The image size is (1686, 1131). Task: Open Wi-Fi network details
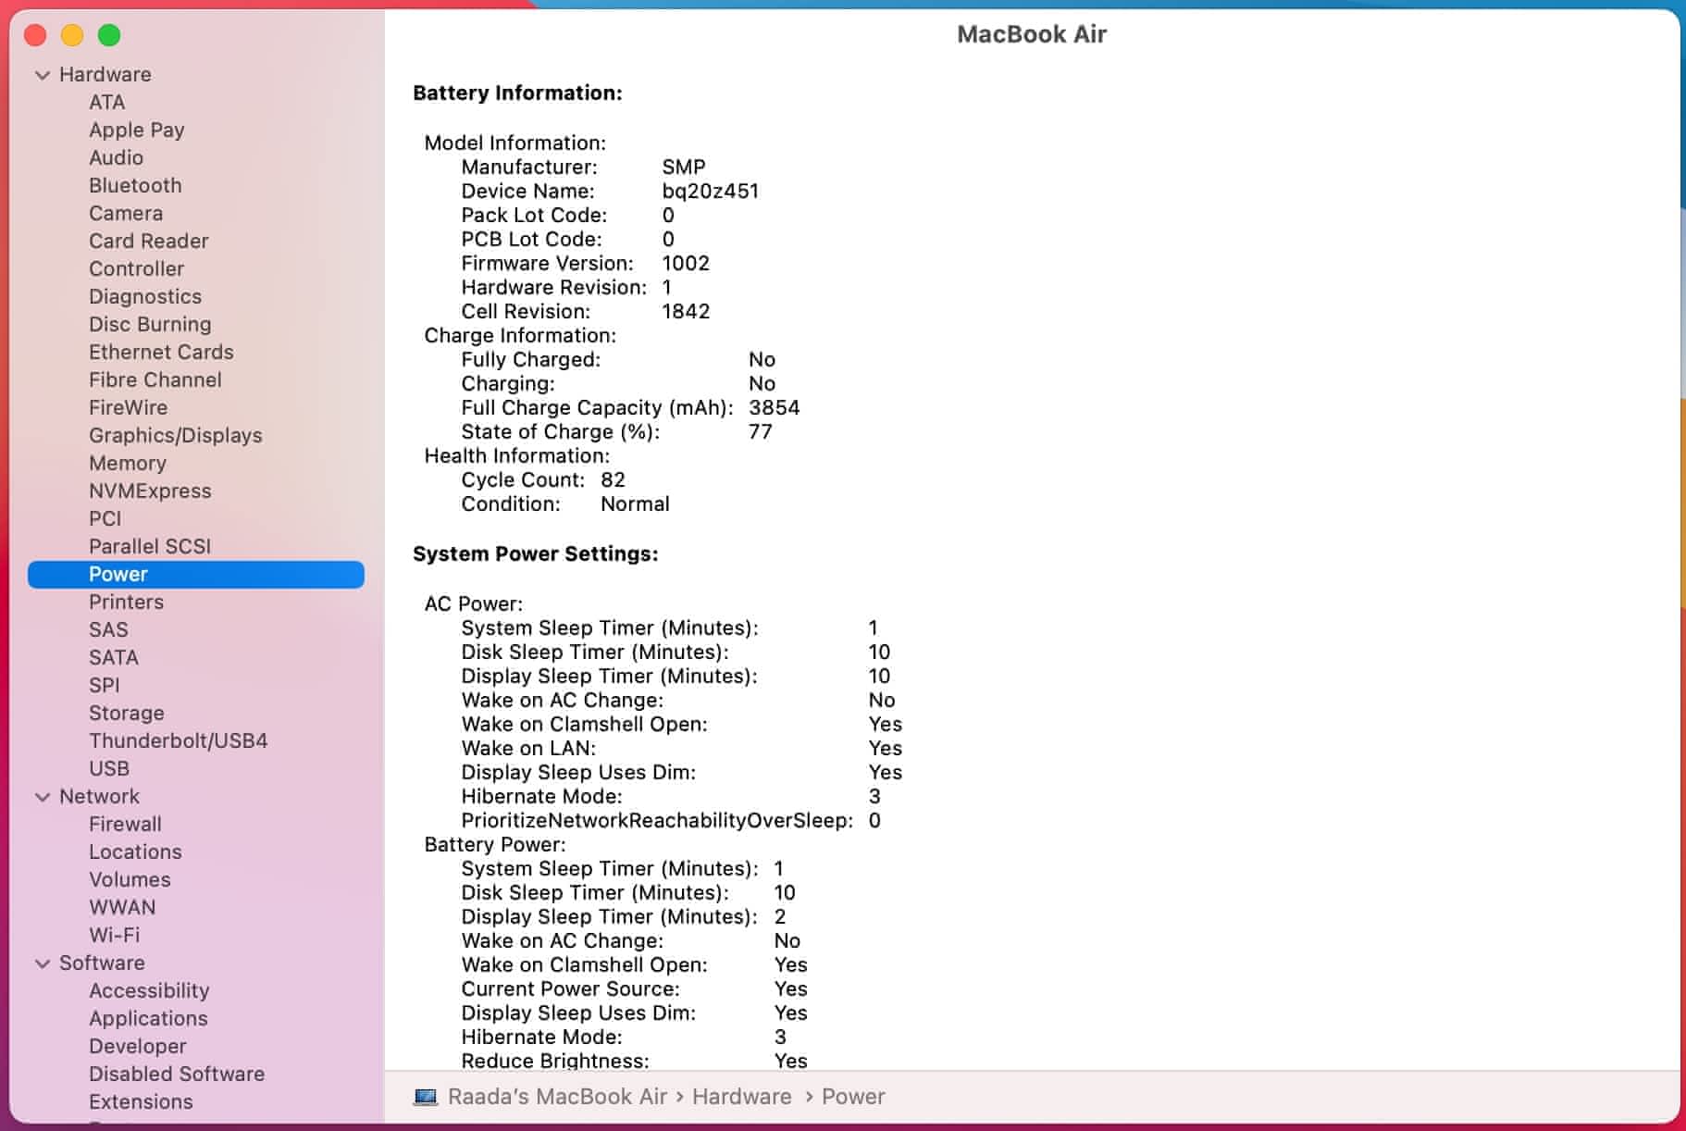(115, 935)
